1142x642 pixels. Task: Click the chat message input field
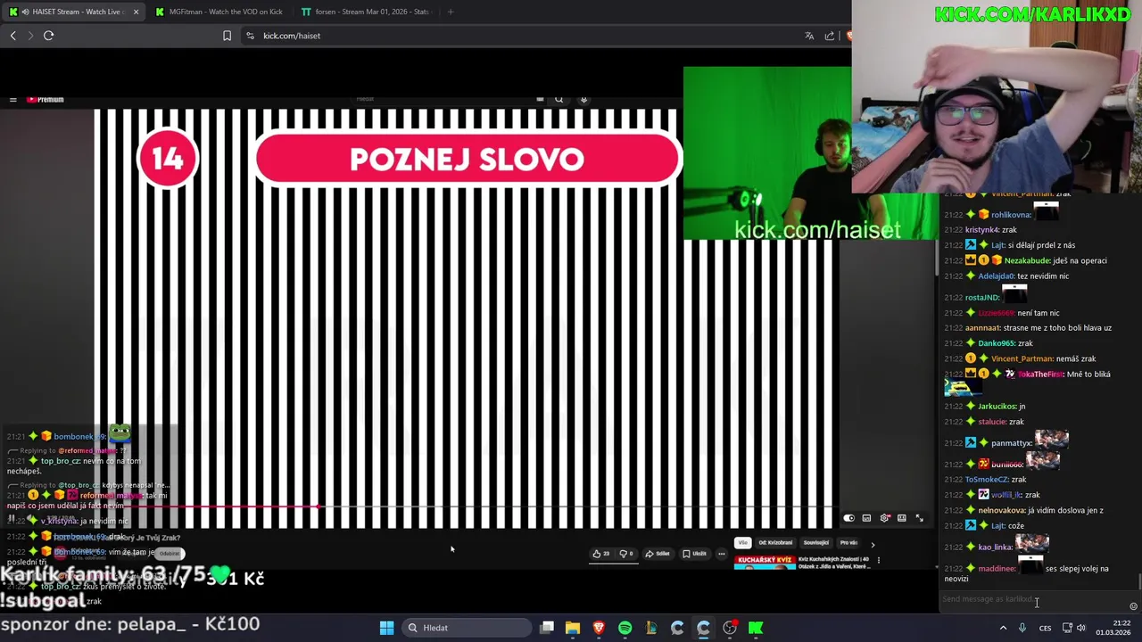(1030, 599)
